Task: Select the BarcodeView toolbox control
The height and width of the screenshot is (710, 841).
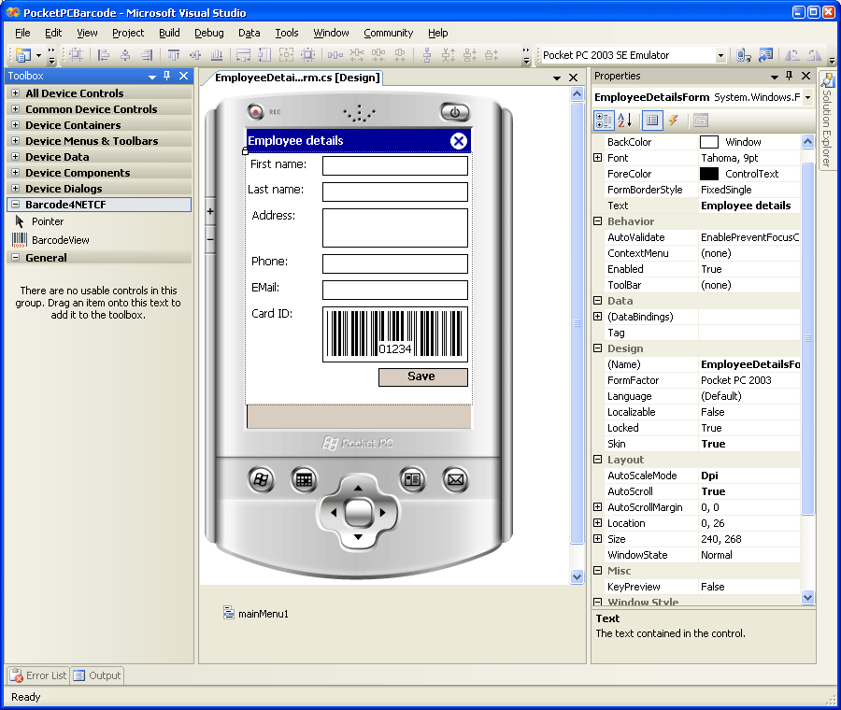Action: tap(60, 240)
